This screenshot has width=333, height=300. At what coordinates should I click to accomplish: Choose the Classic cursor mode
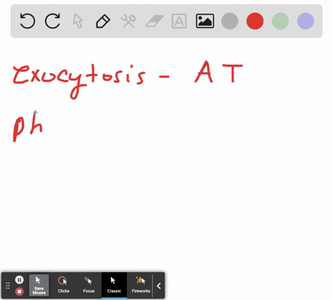tap(114, 285)
